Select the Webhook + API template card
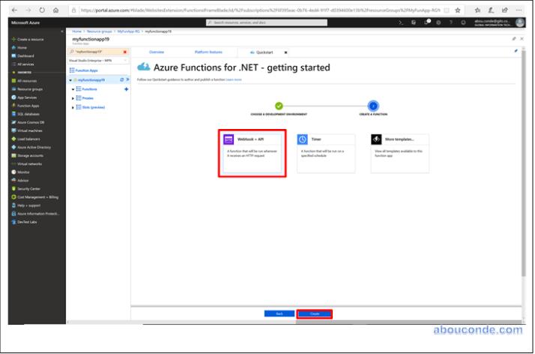 251,153
